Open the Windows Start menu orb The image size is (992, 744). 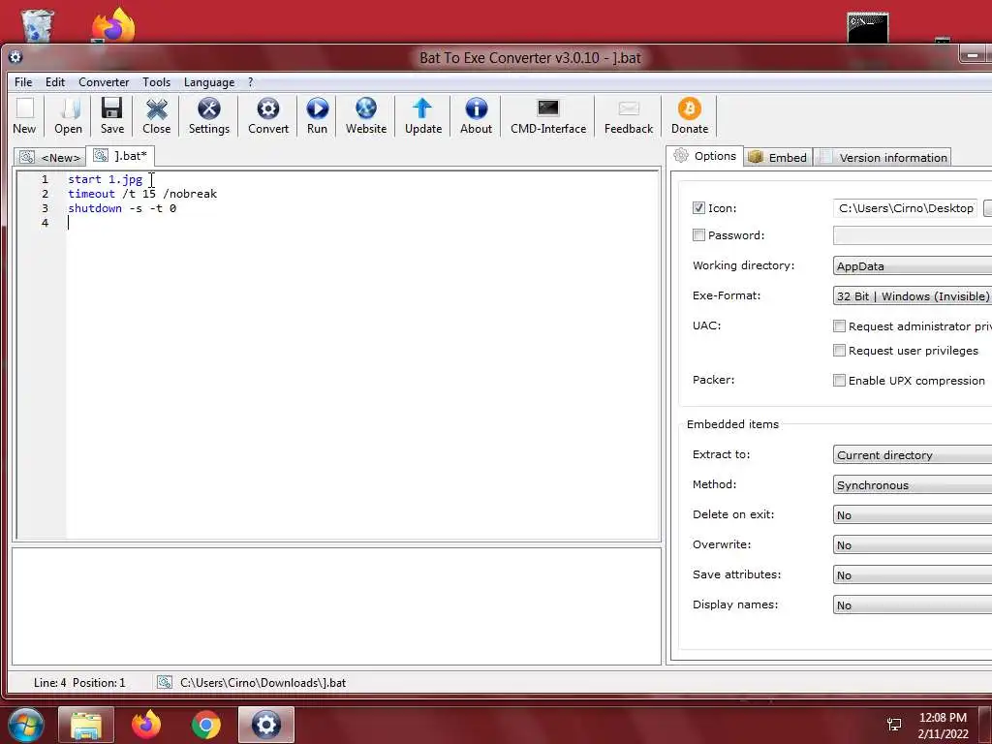(x=26, y=725)
